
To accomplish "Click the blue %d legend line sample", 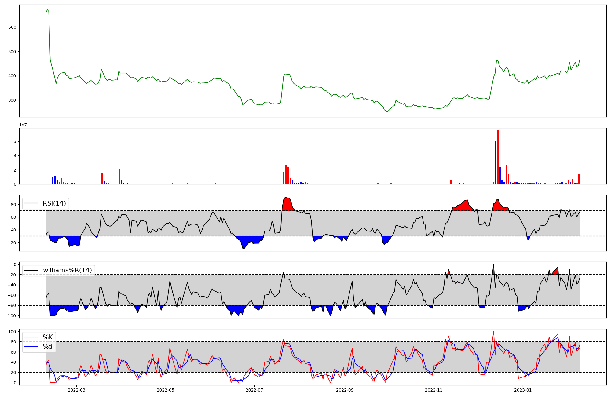I will coord(31,347).
